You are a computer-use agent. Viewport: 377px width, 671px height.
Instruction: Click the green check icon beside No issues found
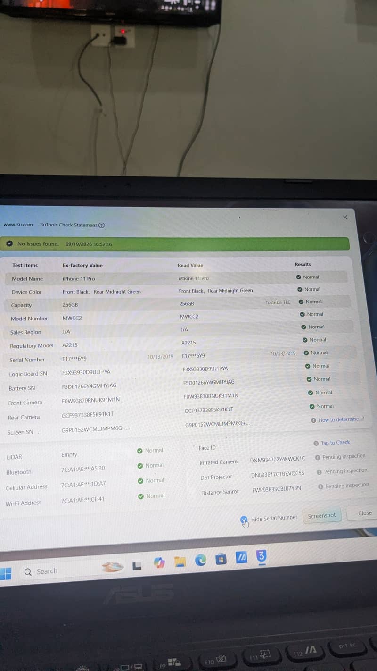(x=9, y=244)
